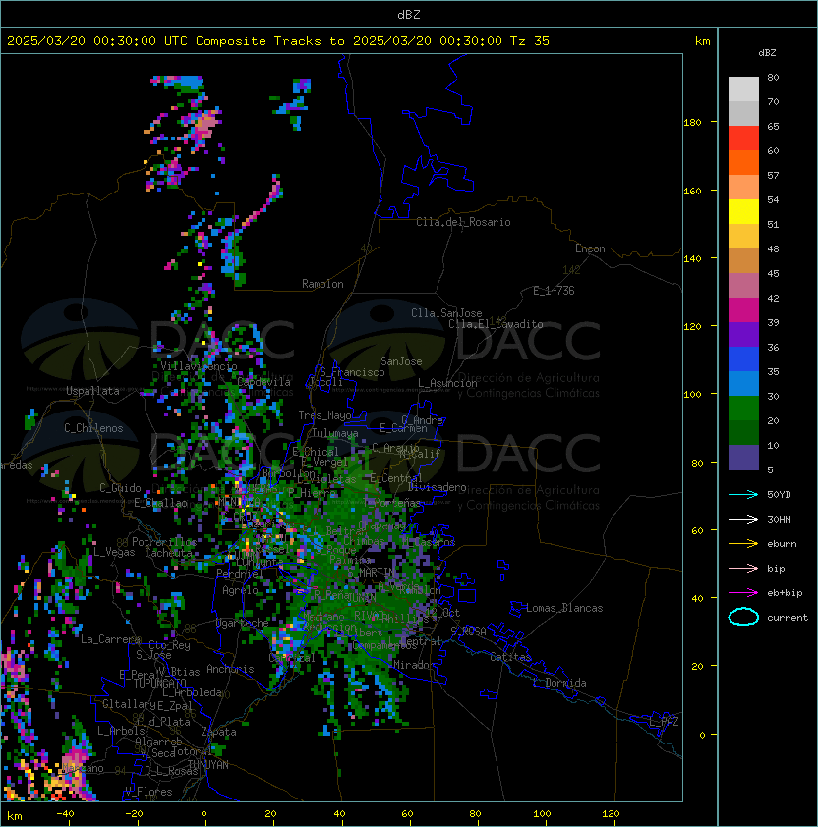Pick the mauve swatch between 45 and 42
This screenshot has height=827, width=818.
[743, 286]
